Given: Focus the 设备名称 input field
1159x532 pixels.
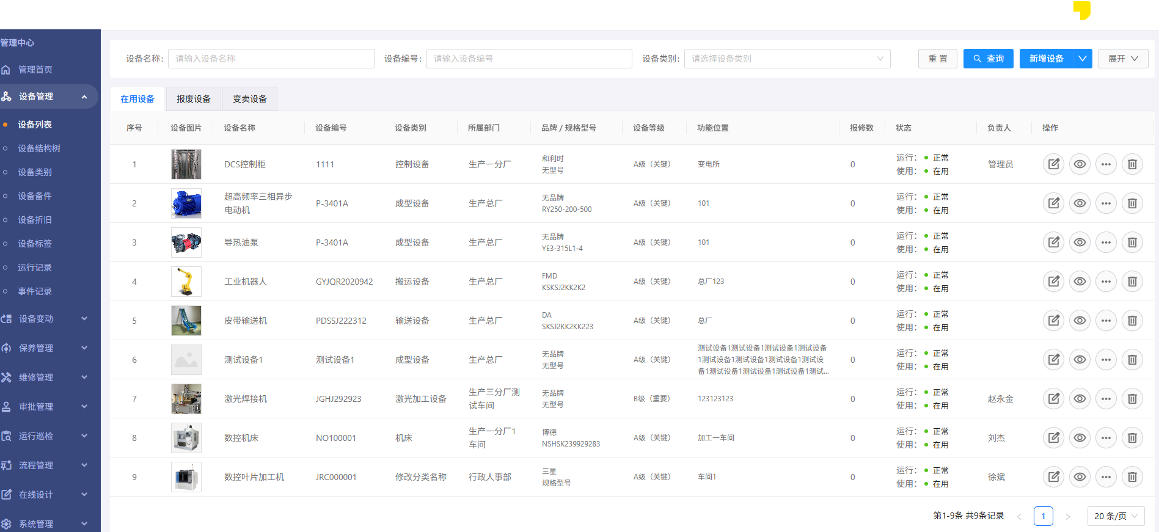Looking at the screenshot, I should 271,59.
